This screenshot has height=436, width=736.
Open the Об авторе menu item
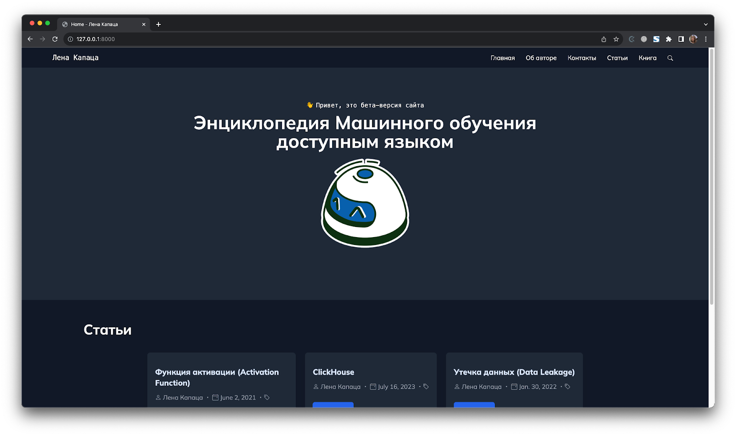(541, 58)
